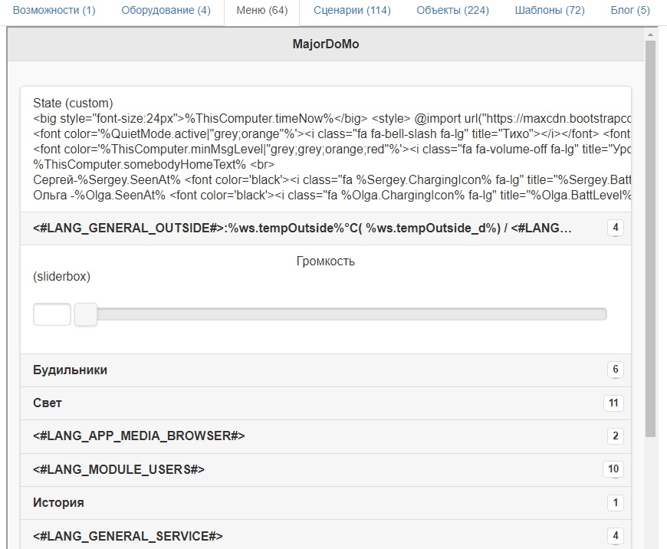Open the Возможности (1) tab
This screenshot has width=667, height=549.
click(x=54, y=11)
